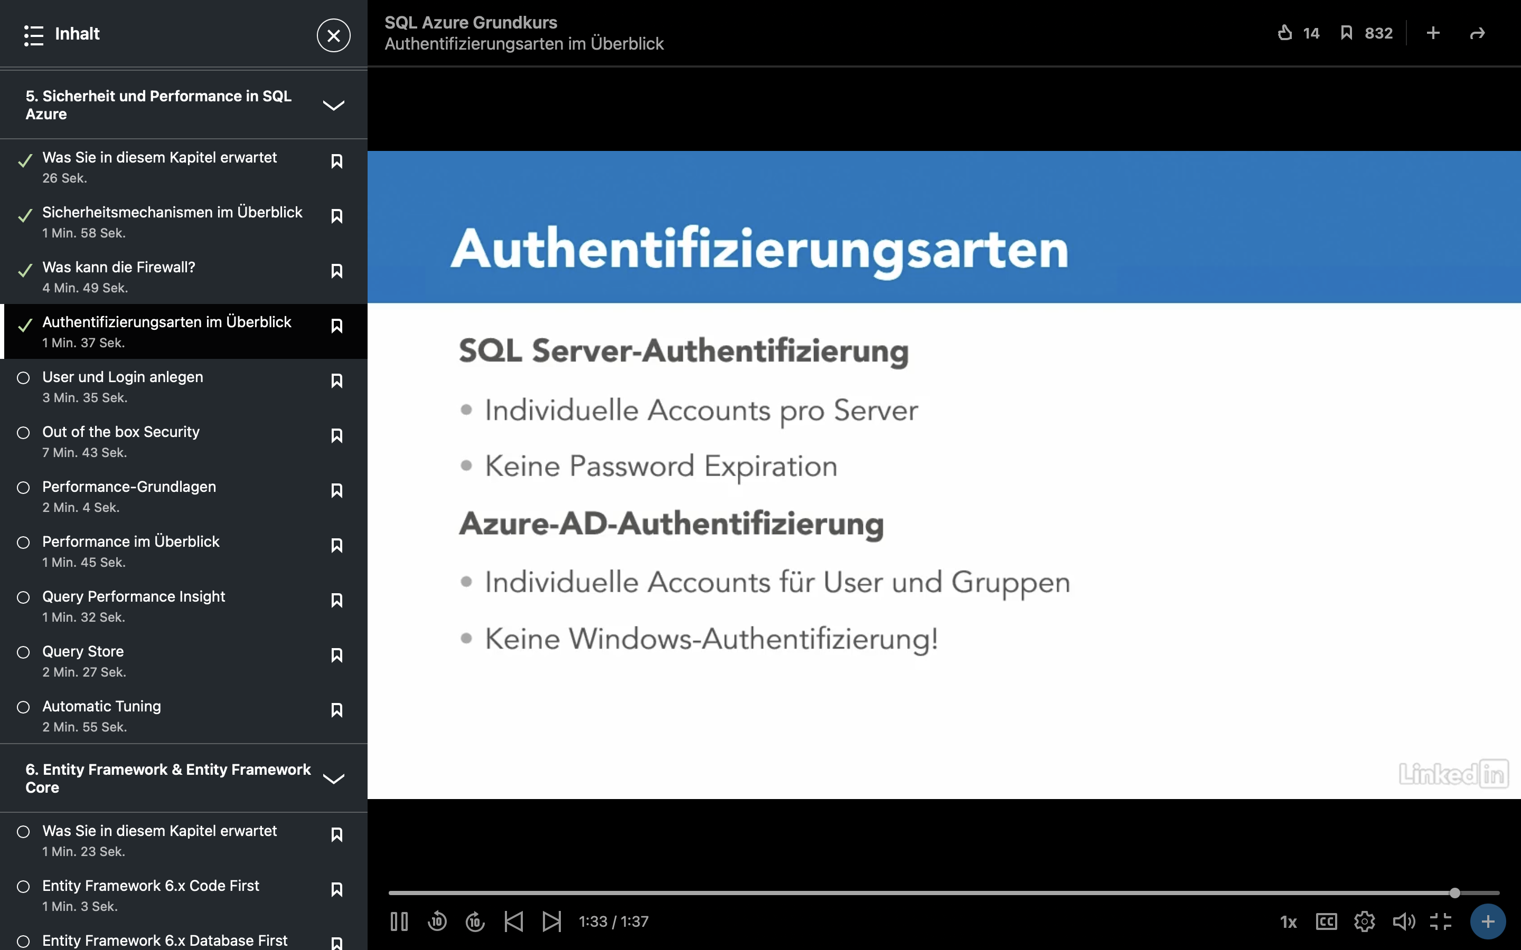
Task: Collapse chapter 5 Sicherheit und Performance
Action: (333, 105)
